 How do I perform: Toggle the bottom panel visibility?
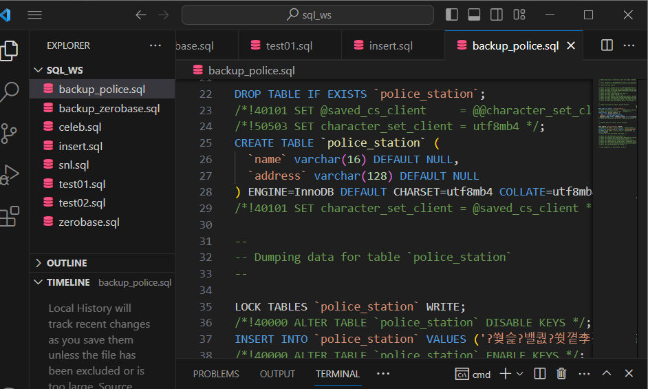pos(474,14)
